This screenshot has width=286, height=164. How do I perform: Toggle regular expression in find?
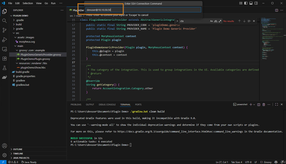(x=220, y=21)
